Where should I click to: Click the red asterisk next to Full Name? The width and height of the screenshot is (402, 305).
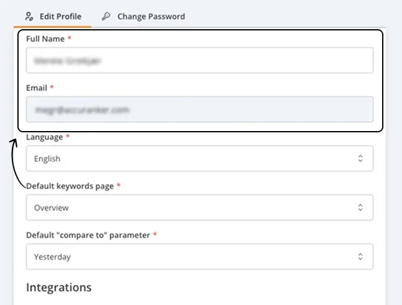click(69, 39)
